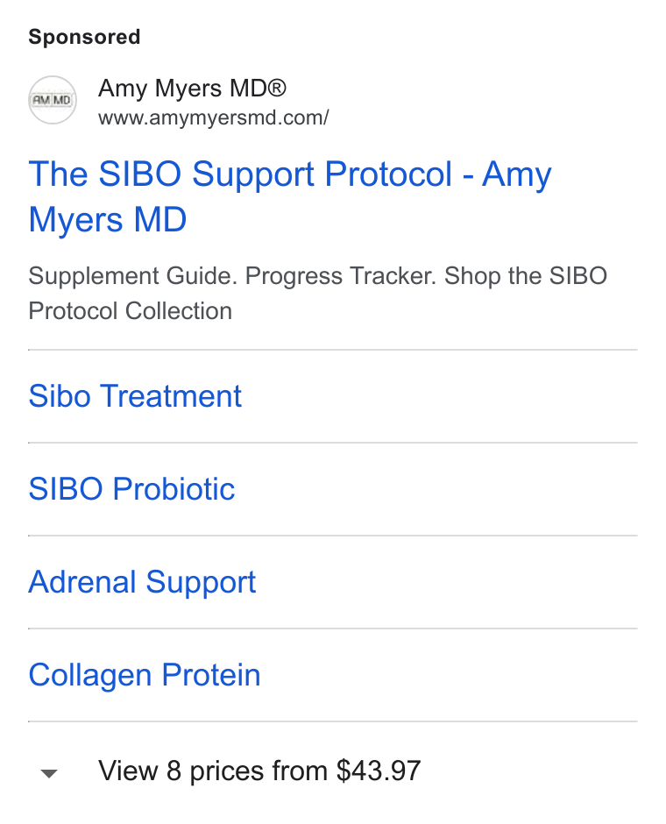Go to the SIBO Probiotic sitelink
This screenshot has width=666, height=824.
tap(131, 489)
